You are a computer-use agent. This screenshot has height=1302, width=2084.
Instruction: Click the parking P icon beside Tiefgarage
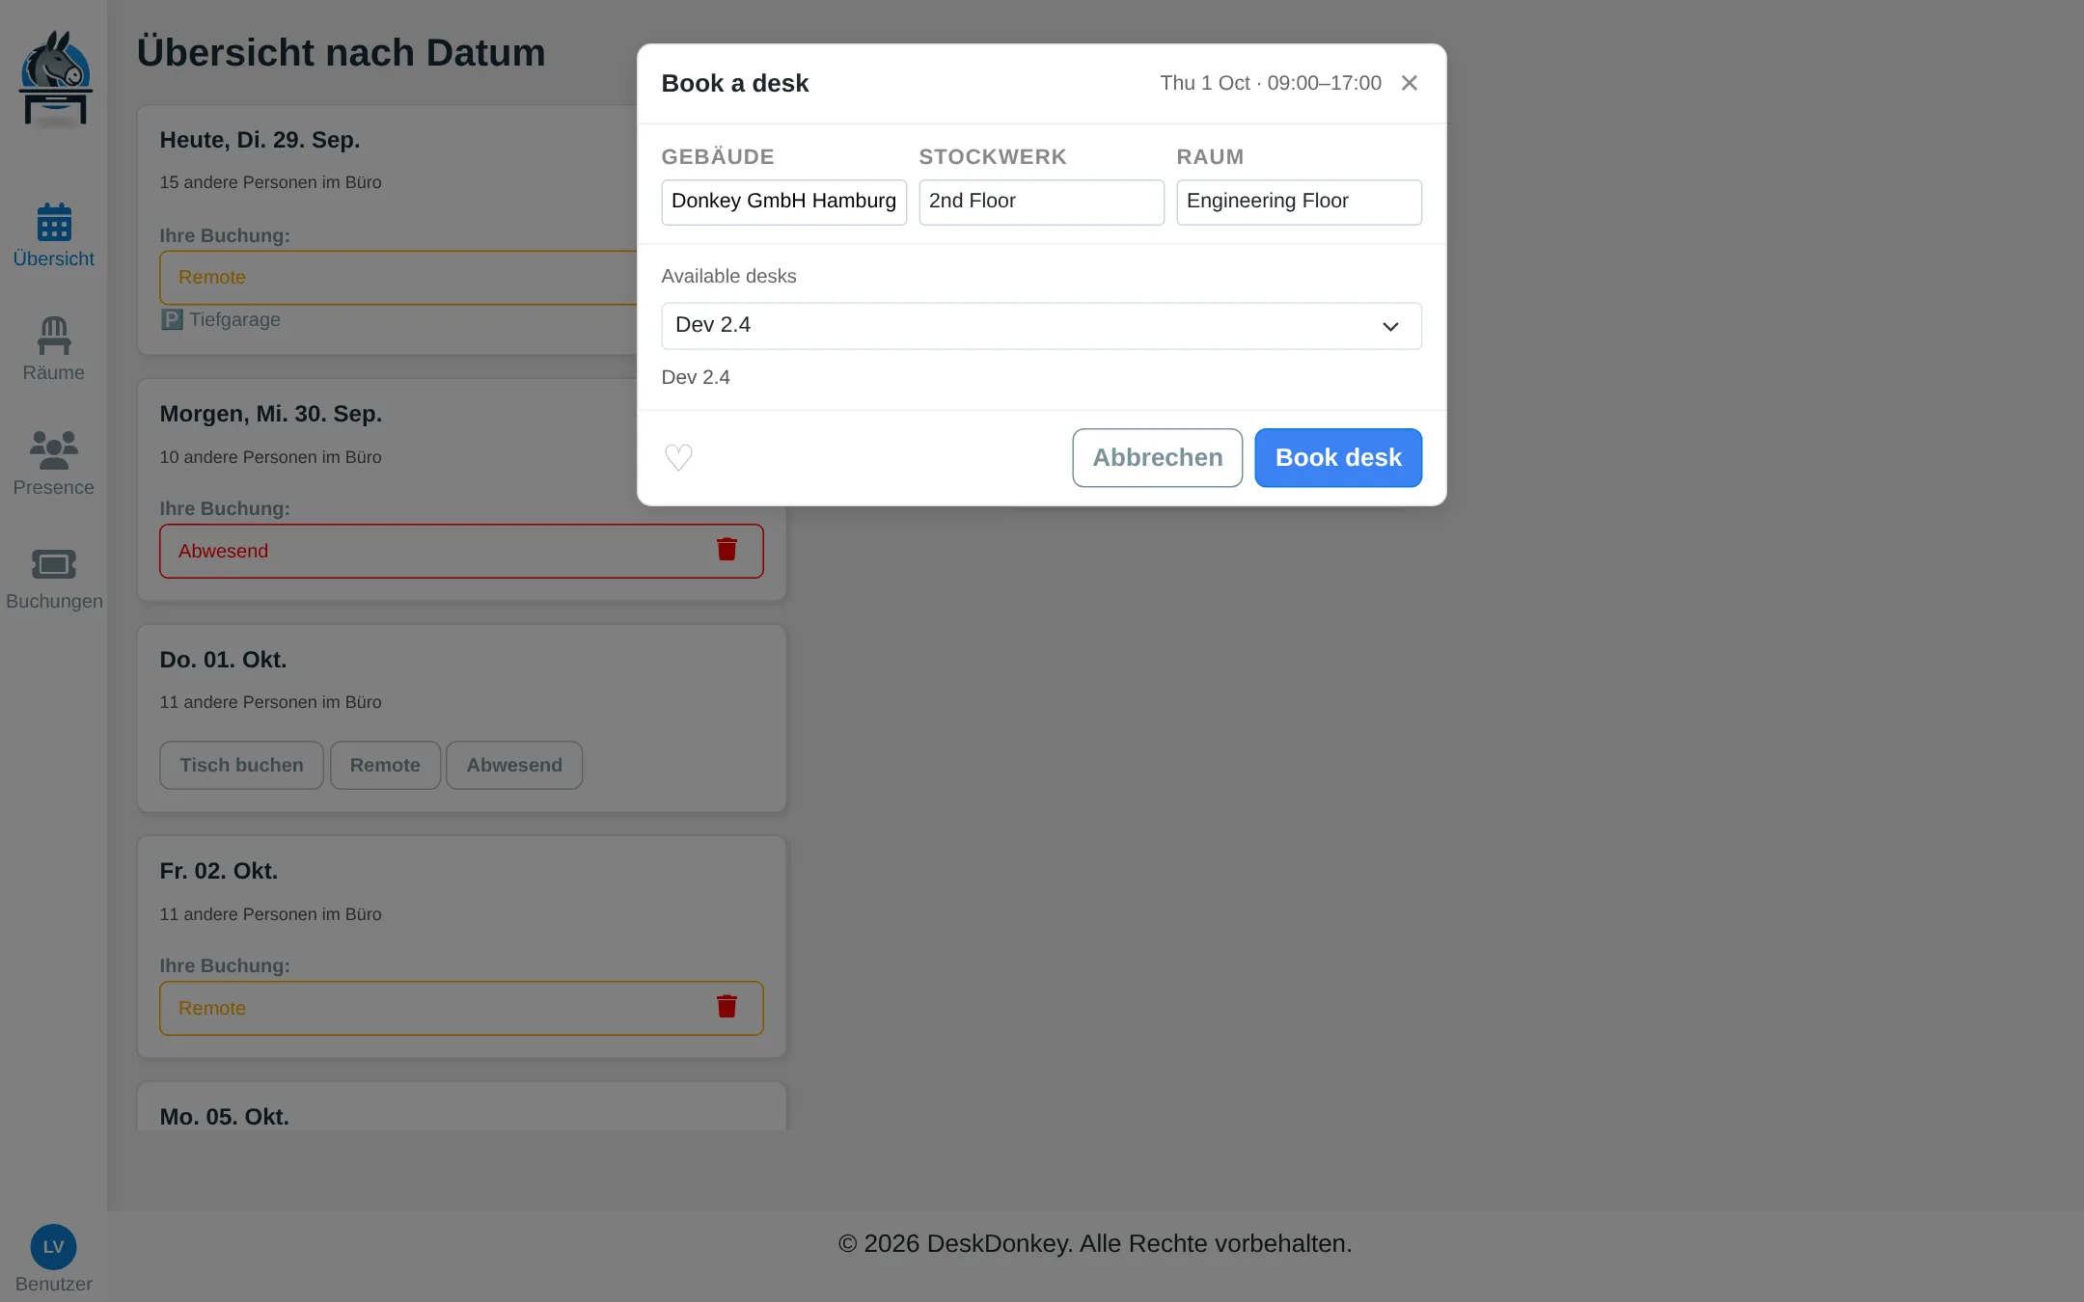coord(172,319)
